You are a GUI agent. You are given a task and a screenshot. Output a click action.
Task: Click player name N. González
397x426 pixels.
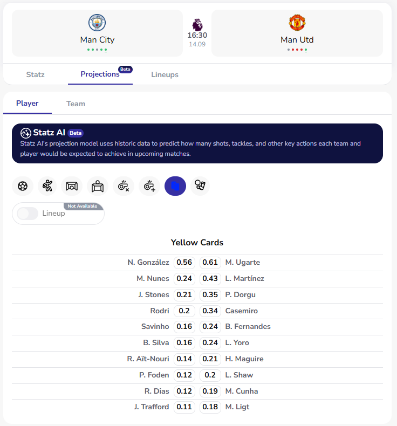(x=148, y=263)
